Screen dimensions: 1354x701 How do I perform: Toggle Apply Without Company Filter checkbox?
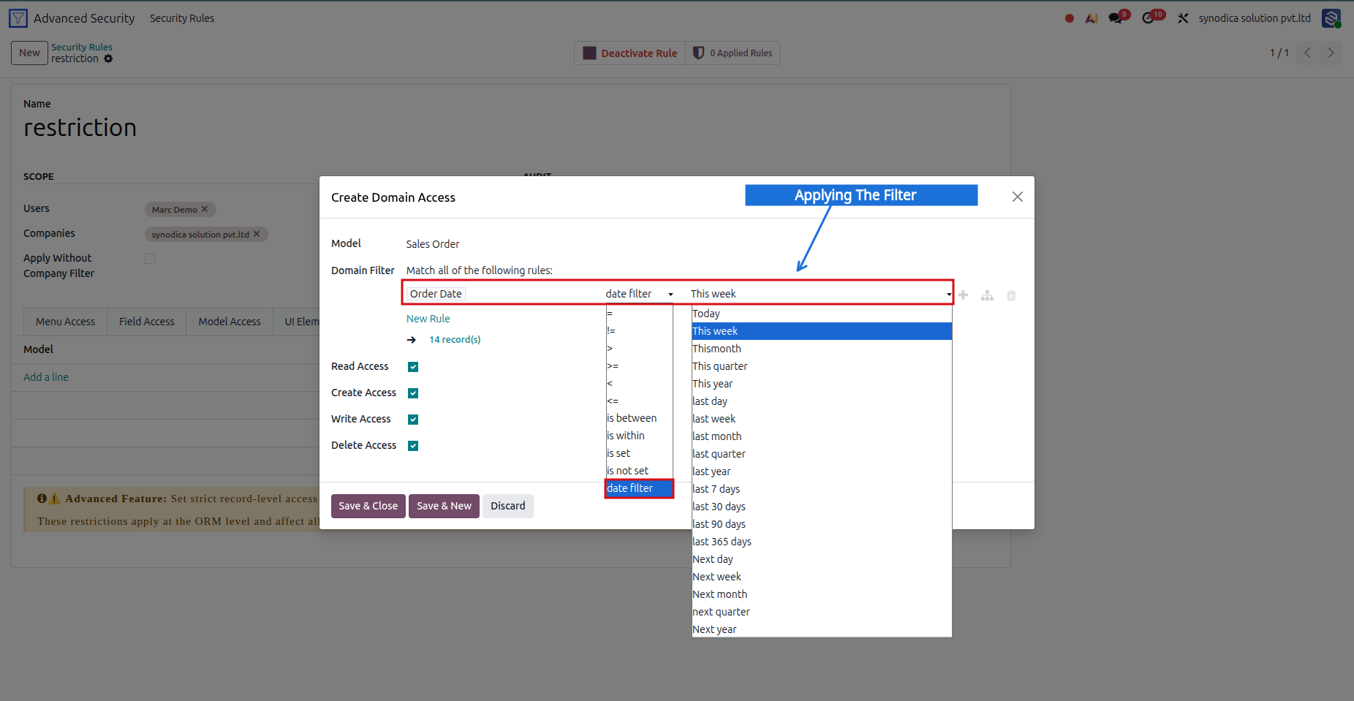[150, 259]
